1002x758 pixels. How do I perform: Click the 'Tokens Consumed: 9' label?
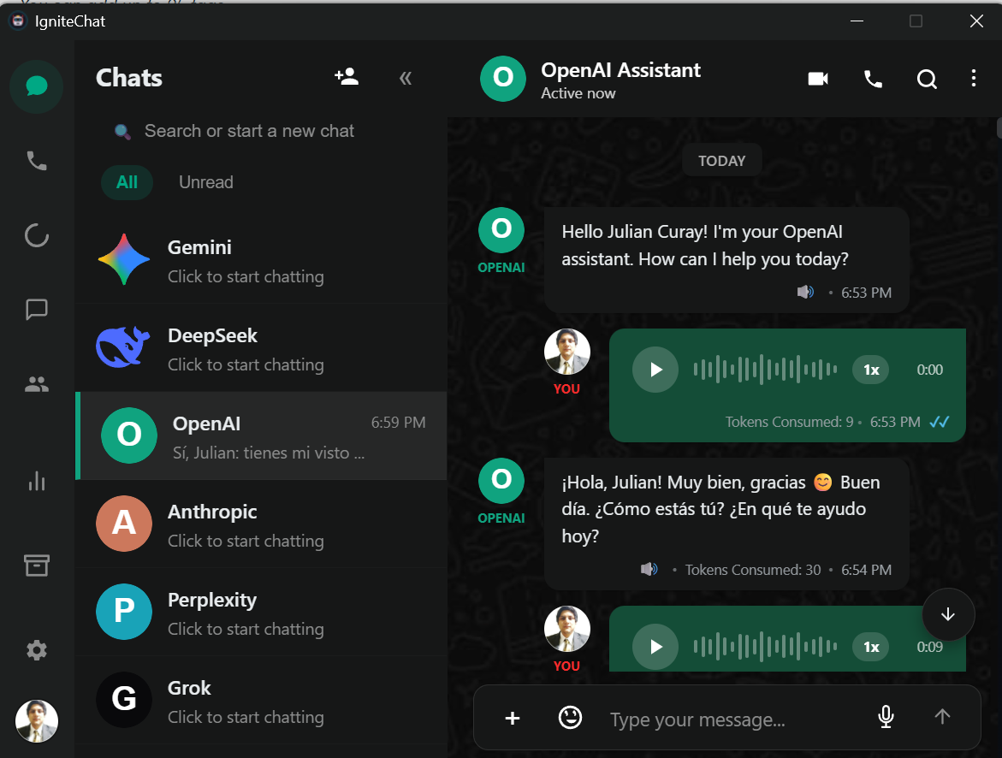[789, 422]
